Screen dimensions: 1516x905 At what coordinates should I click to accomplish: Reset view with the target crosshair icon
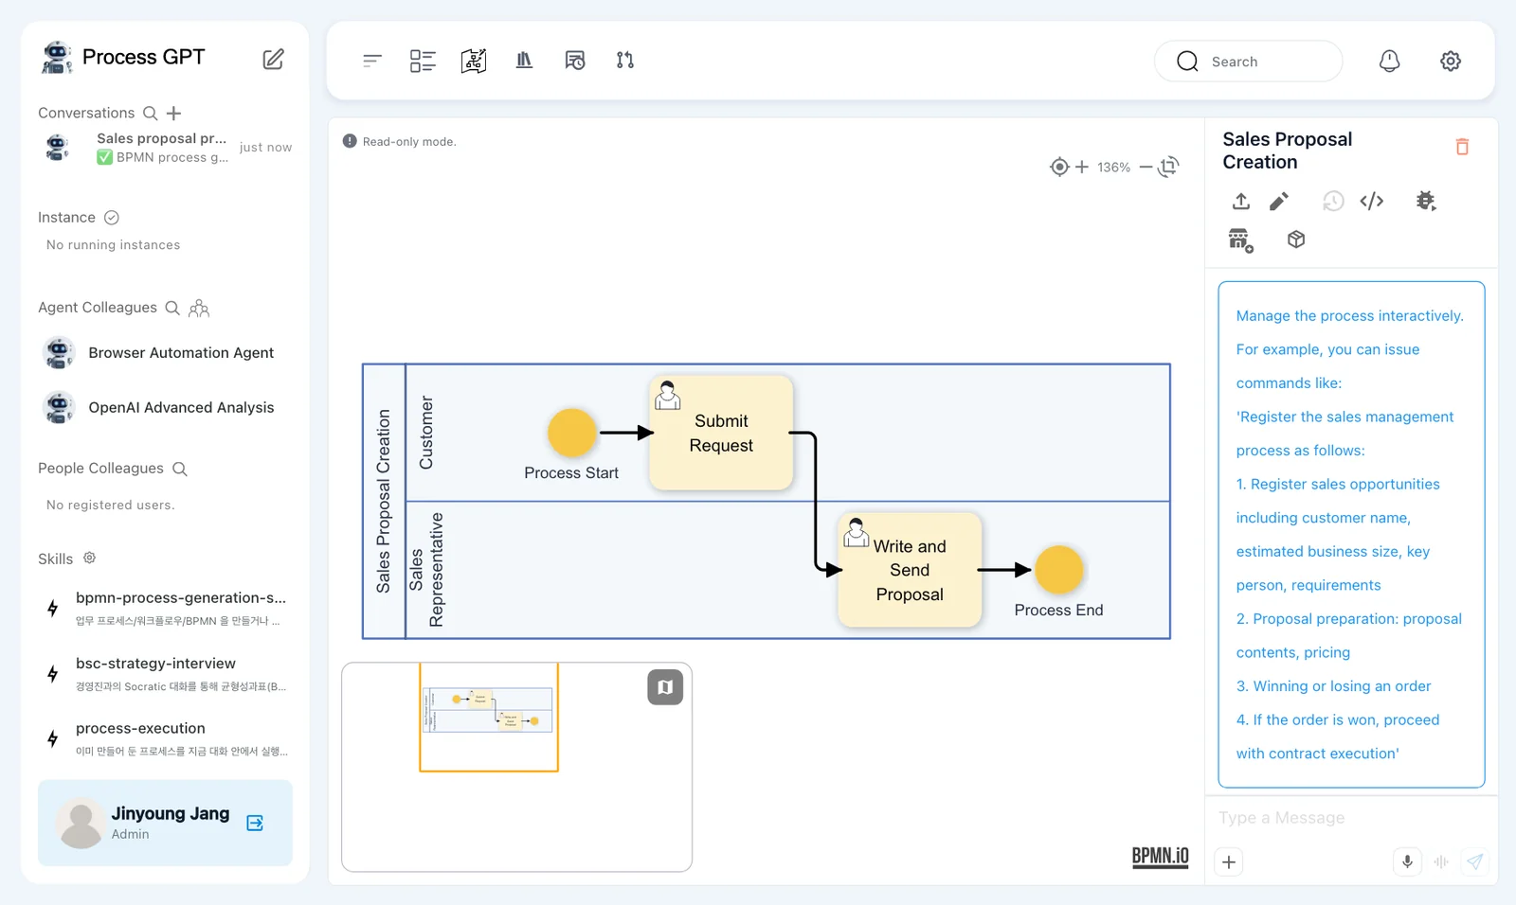click(x=1059, y=168)
